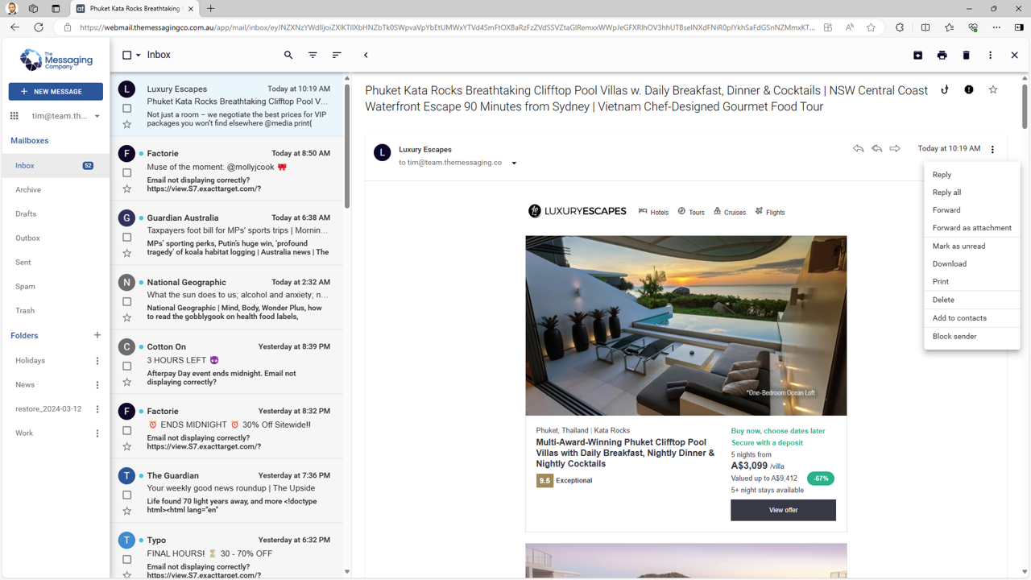Forward the email using the right arrow icon
The height and width of the screenshot is (580, 1031).
pos(895,149)
